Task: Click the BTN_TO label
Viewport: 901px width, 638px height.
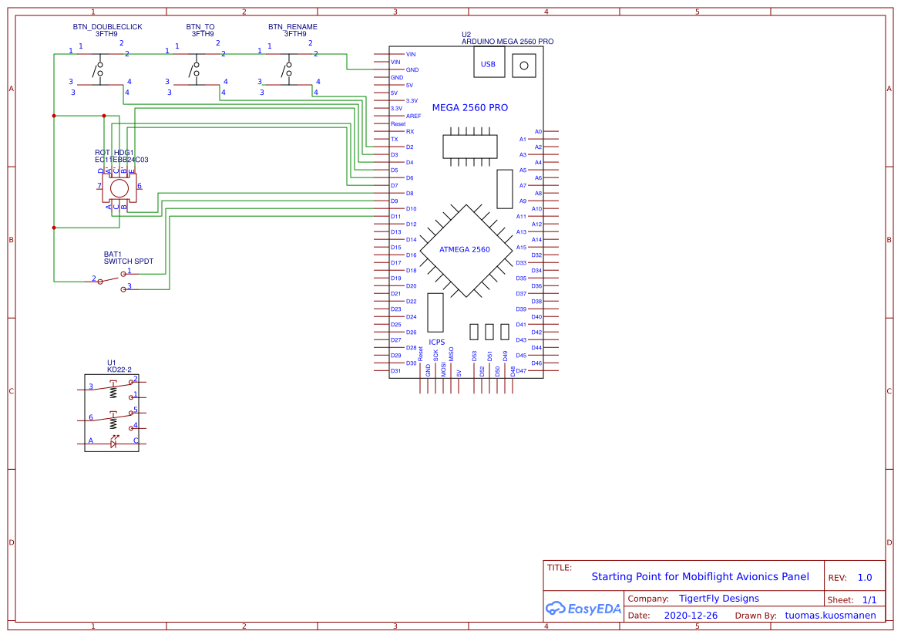Action: 200,27
